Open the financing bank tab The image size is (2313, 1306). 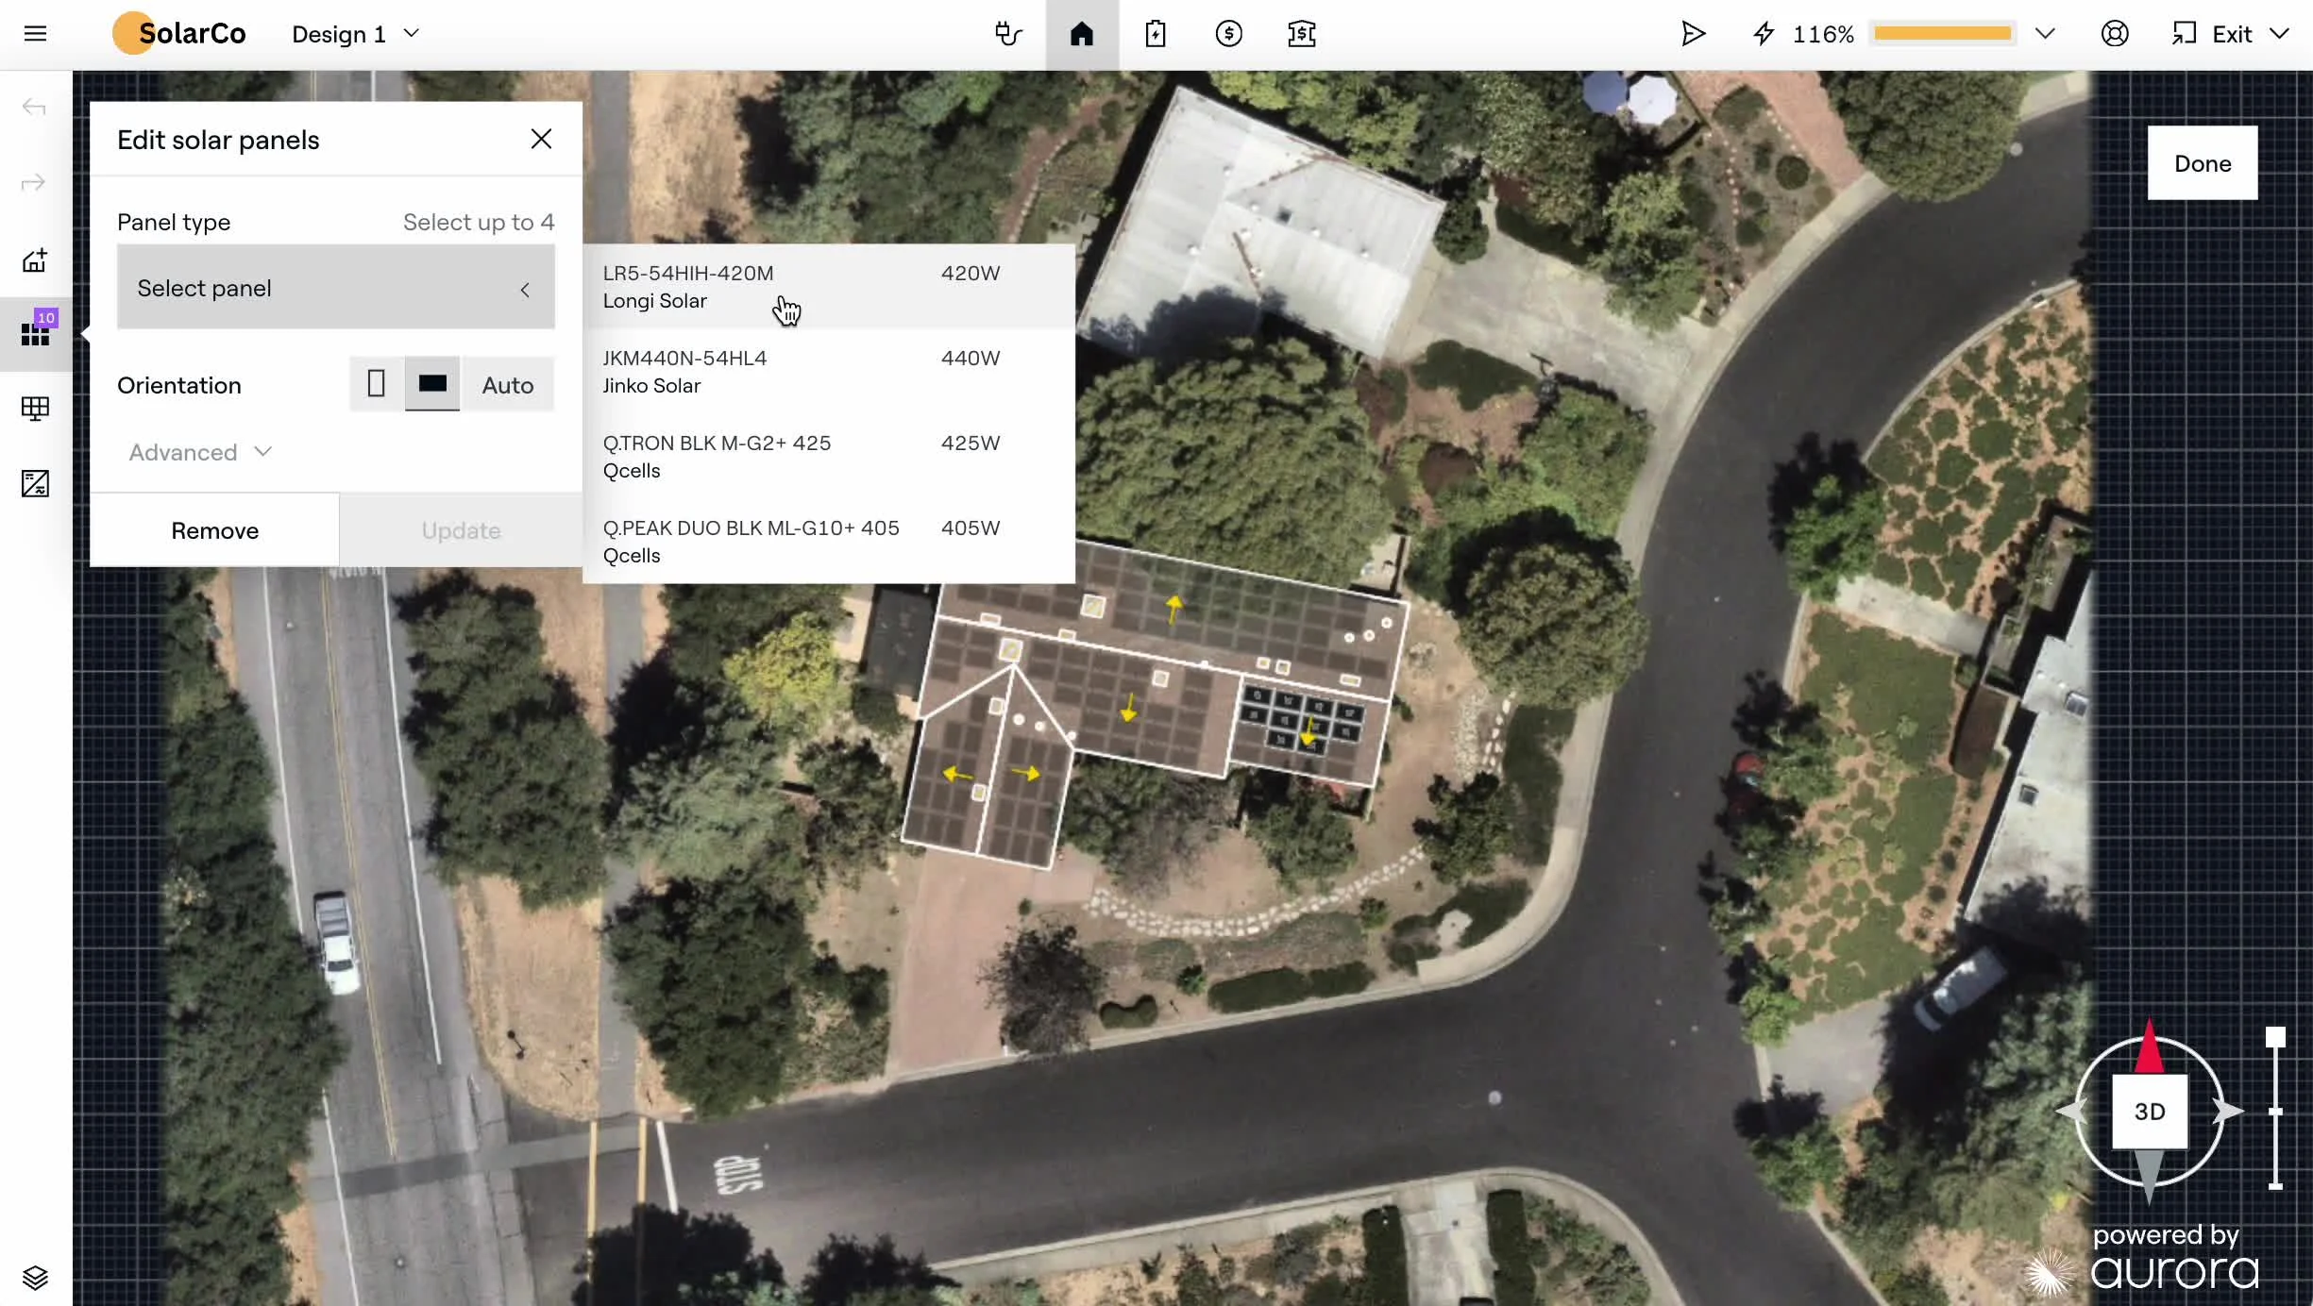pos(1302,34)
